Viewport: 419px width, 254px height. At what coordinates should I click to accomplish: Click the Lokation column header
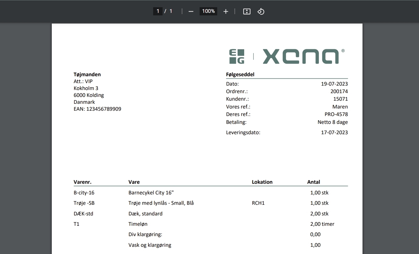(262, 182)
